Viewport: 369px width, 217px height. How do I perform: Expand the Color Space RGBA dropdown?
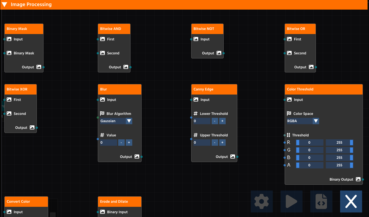(x=316, y=121)
